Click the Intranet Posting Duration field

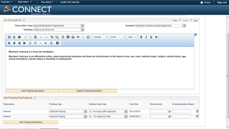point(181,116)
